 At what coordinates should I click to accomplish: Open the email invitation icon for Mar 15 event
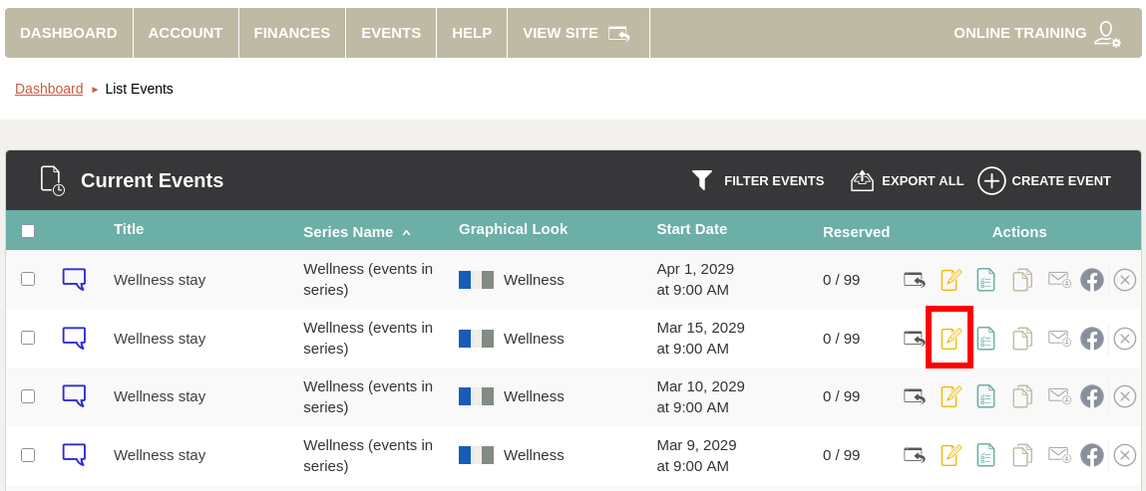1058,339
